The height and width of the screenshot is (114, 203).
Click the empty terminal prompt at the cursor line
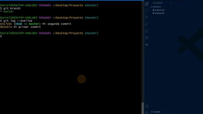1,36
